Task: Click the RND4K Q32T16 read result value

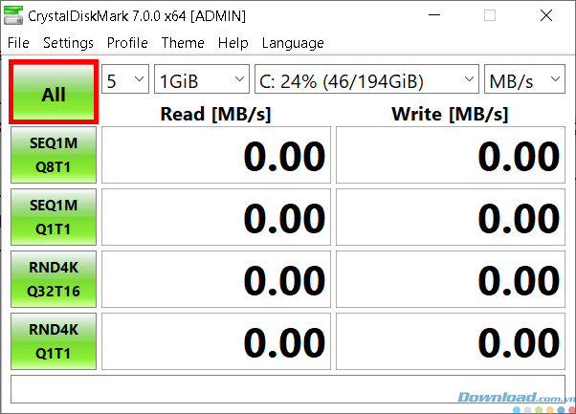Action: tap(216, 279)
